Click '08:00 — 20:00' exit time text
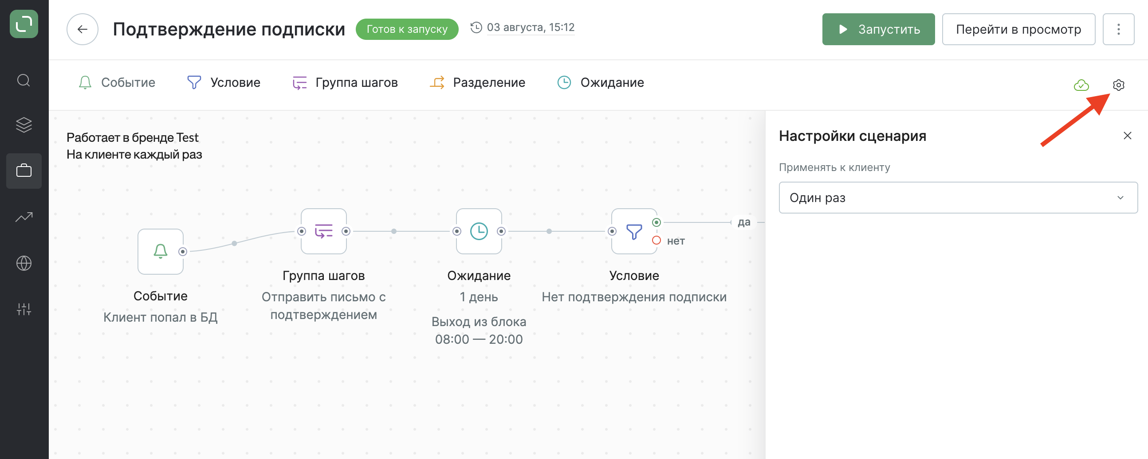The width and height of the screenshot is (1148, 459). click(479, 339)
